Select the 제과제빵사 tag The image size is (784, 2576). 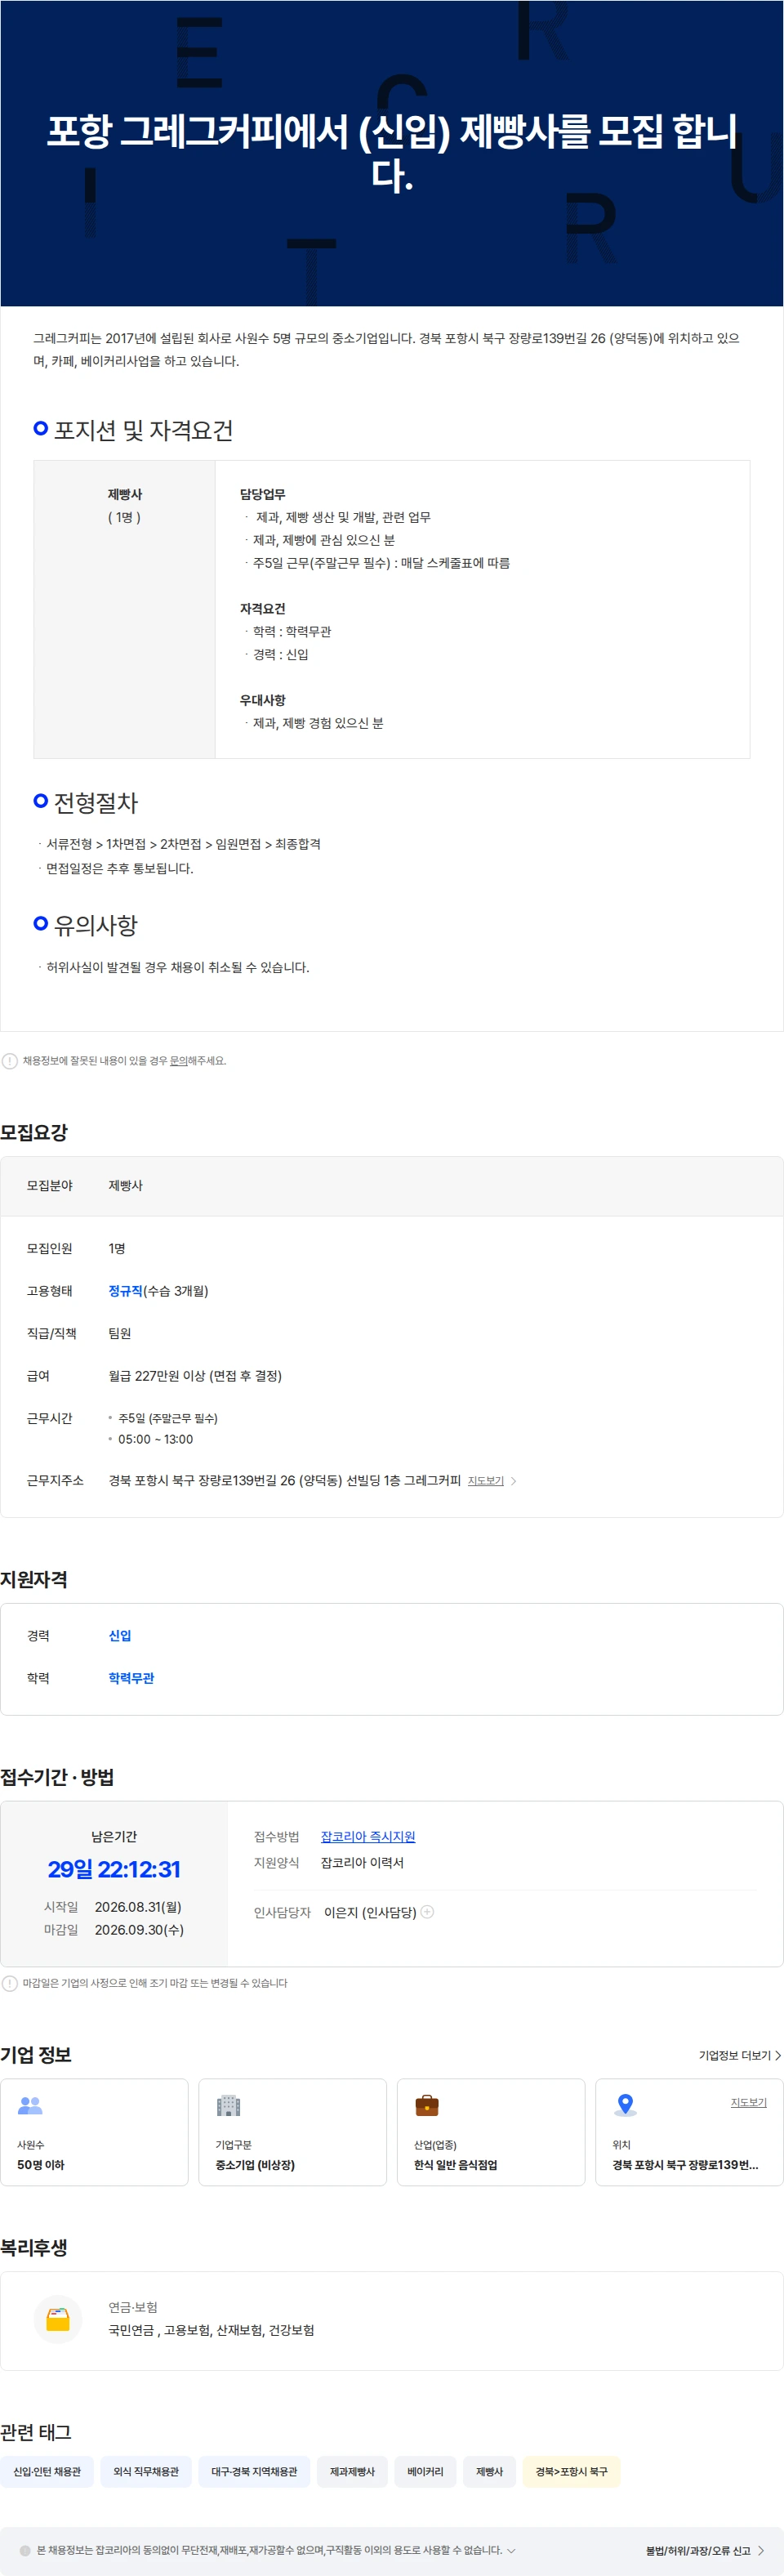352,2471
